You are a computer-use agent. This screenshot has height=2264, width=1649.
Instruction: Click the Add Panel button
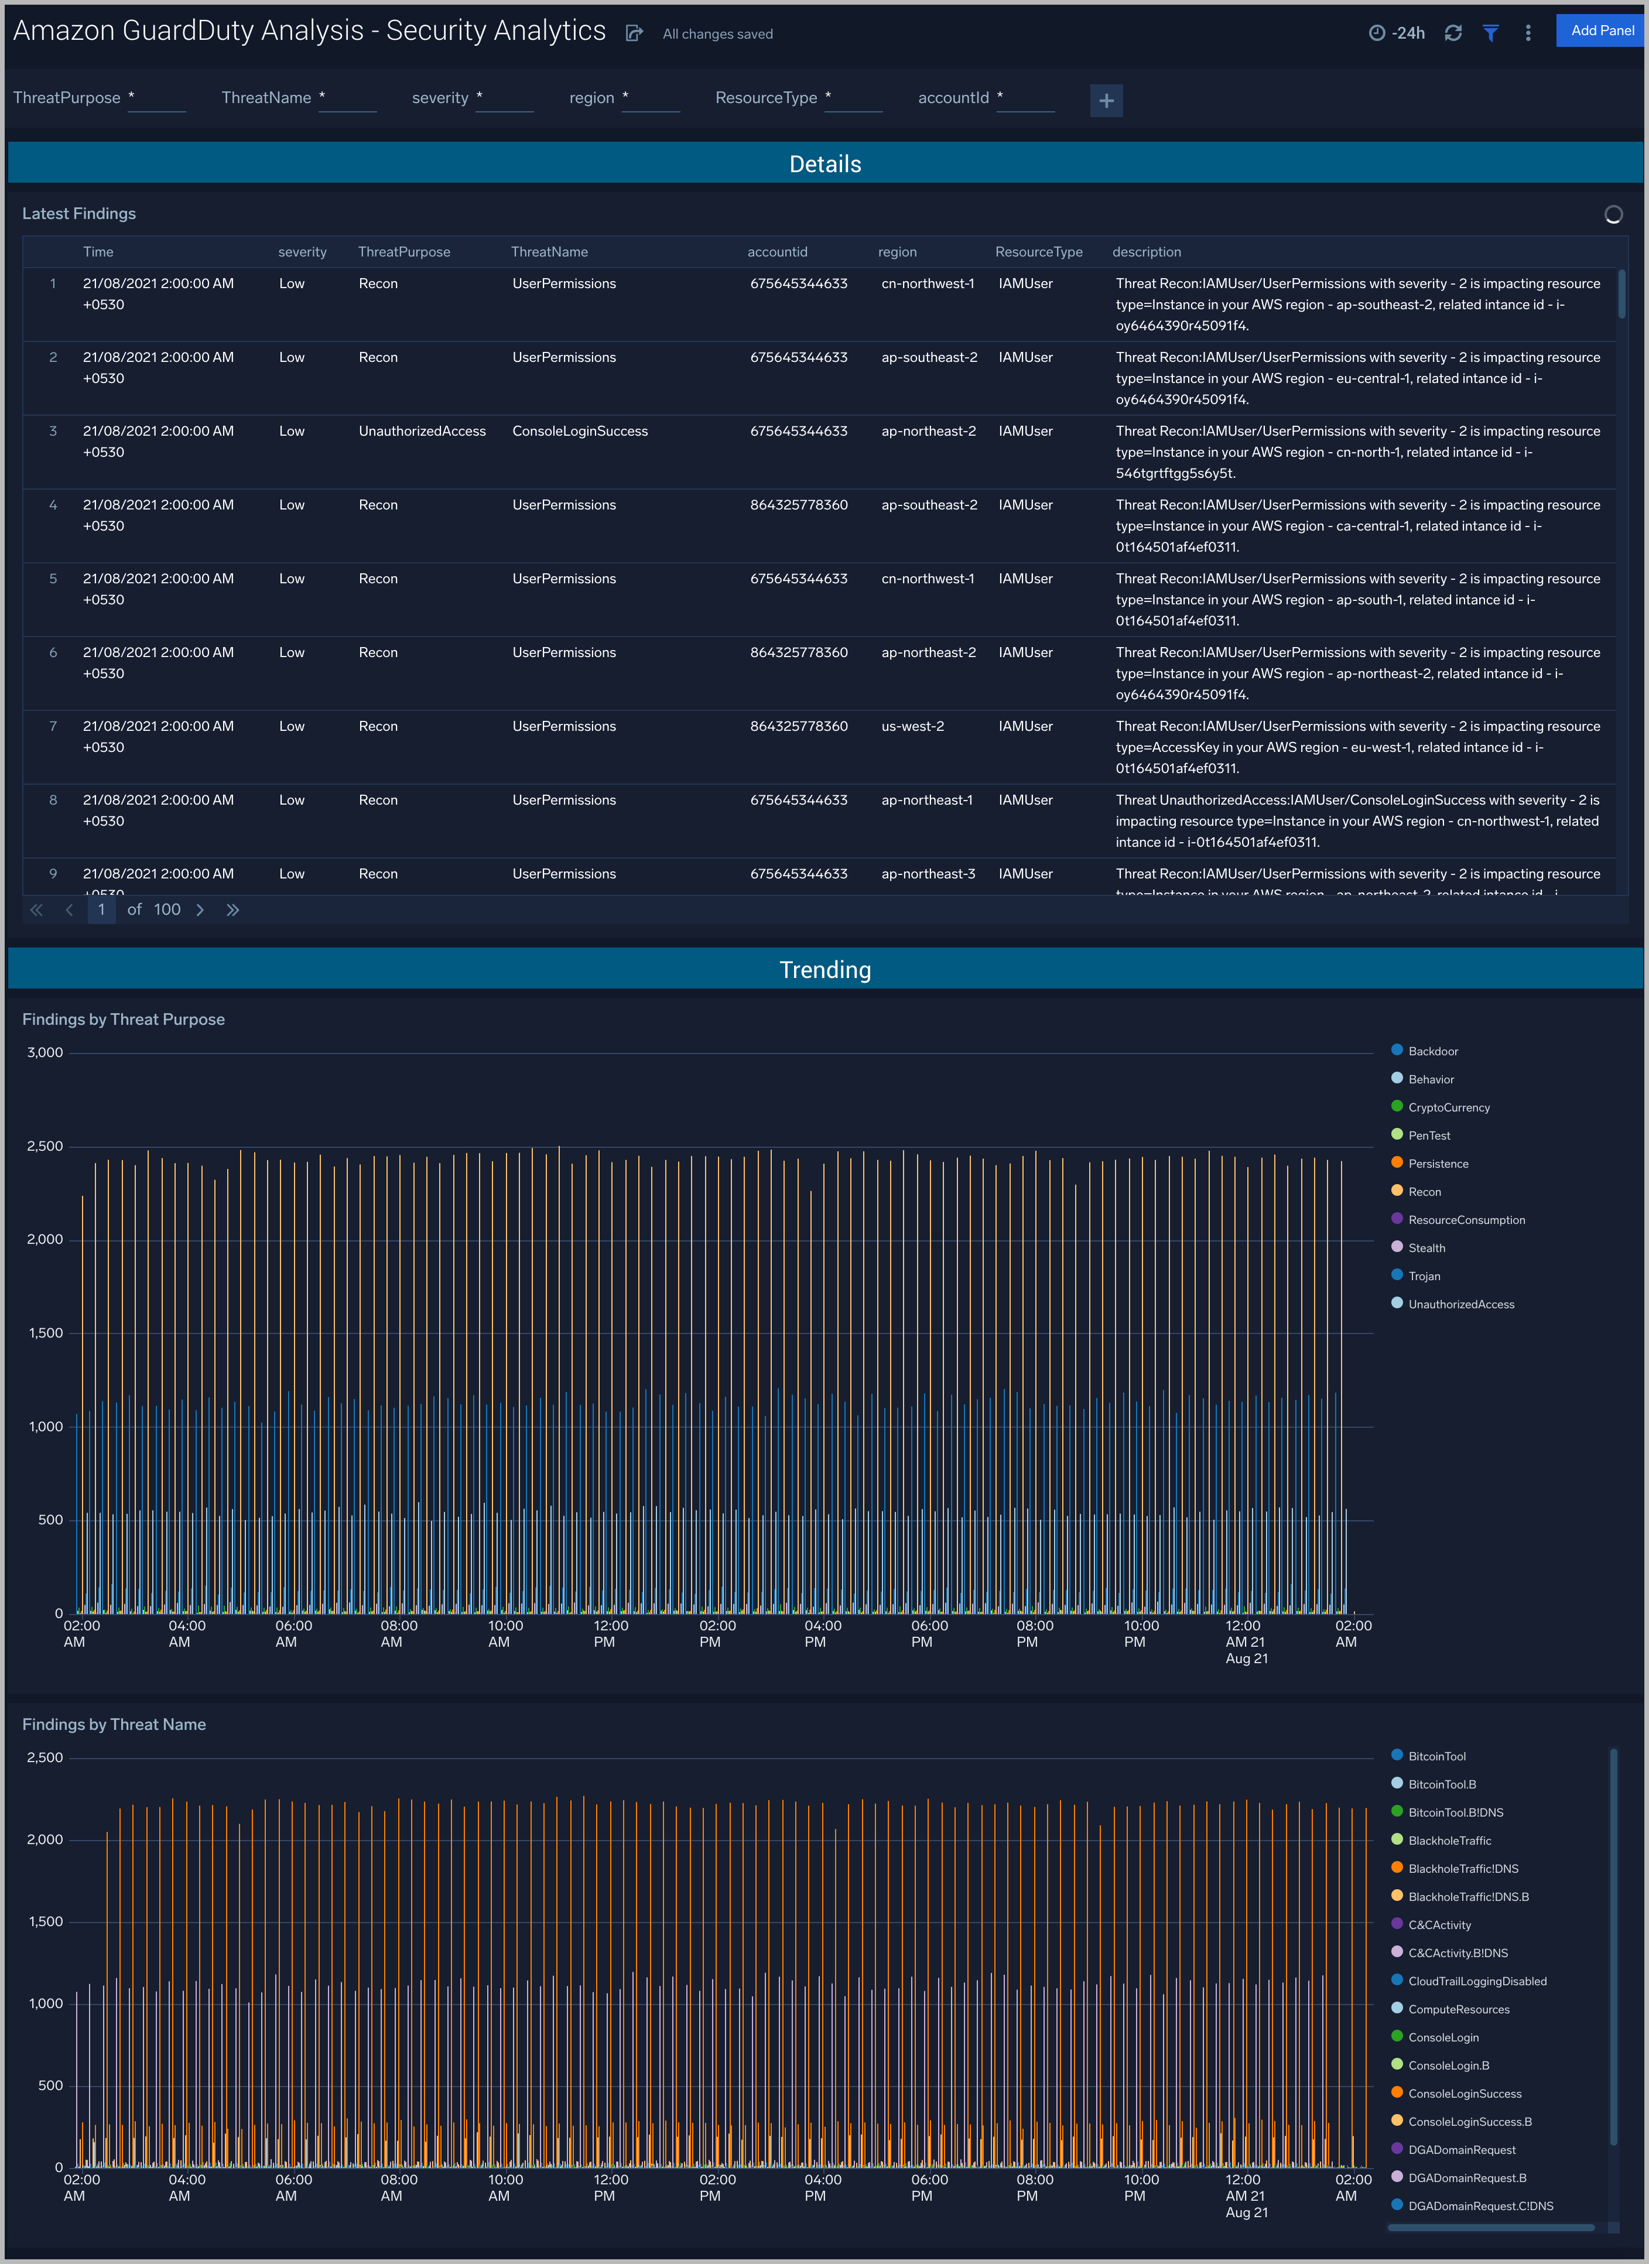[x=1600, y=30]
